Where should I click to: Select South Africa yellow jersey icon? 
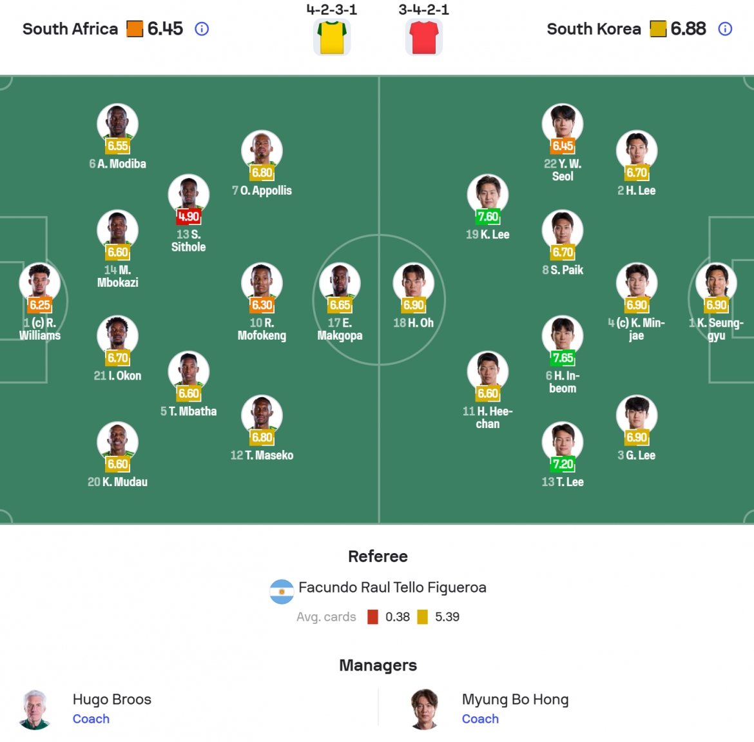(332, 37)
